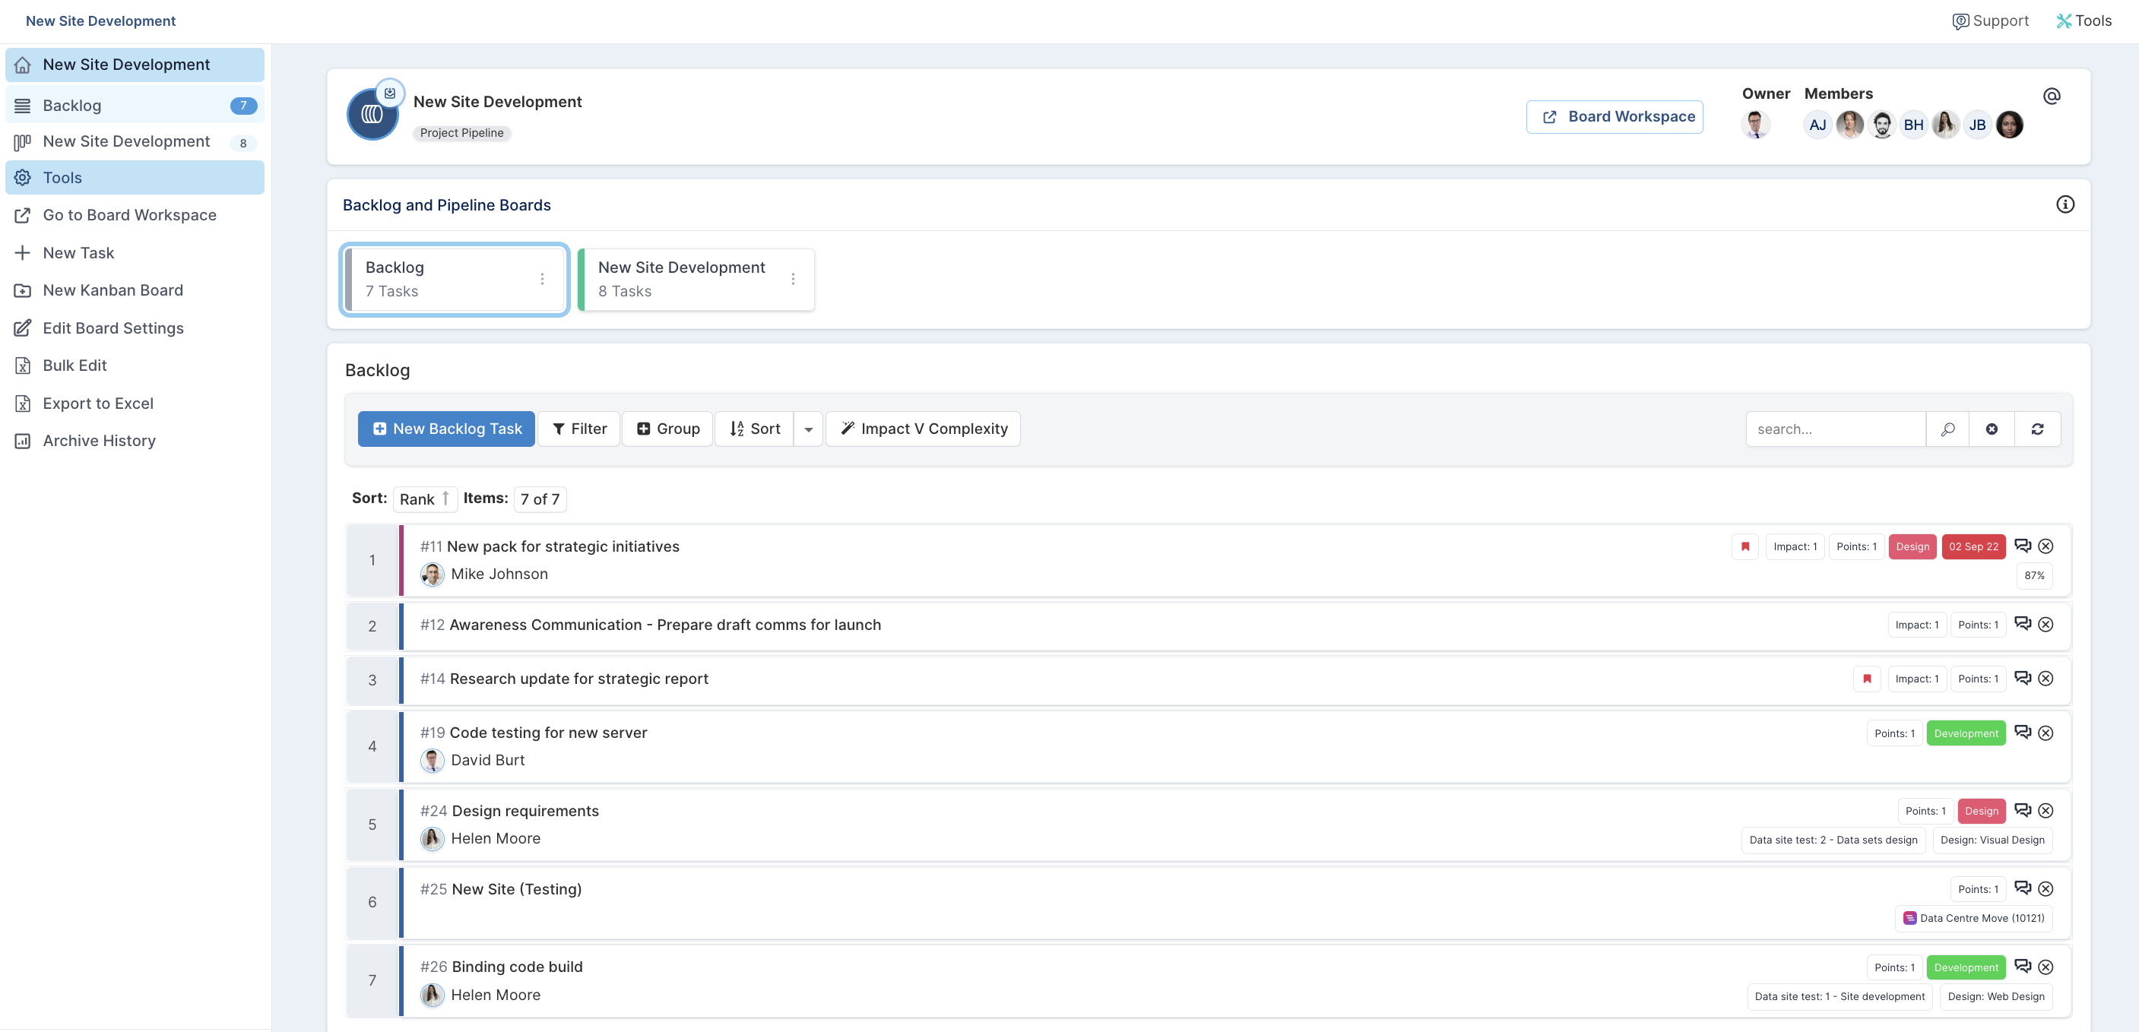Click rank number 6 handle for task #25
The height and width of the screenshot is (1032, 2139).
tap(372, 903)
